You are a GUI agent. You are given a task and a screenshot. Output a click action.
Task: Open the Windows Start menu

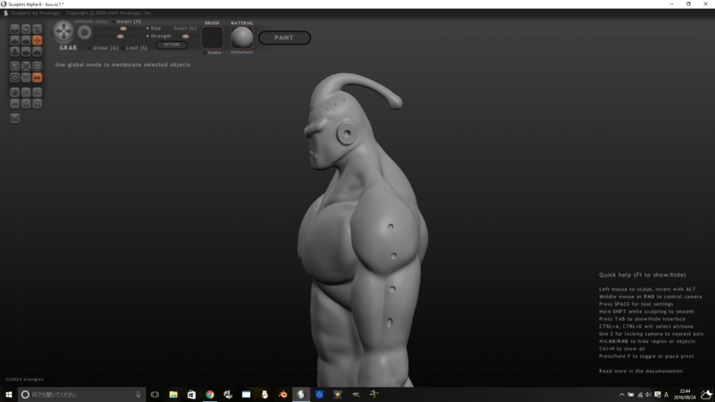coord(9,395)
